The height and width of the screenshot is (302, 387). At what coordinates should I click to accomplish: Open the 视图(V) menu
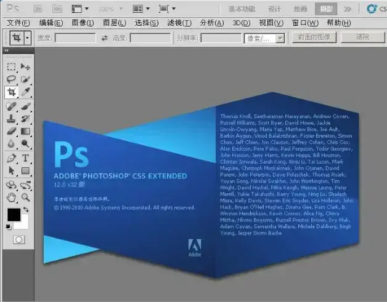271,23
